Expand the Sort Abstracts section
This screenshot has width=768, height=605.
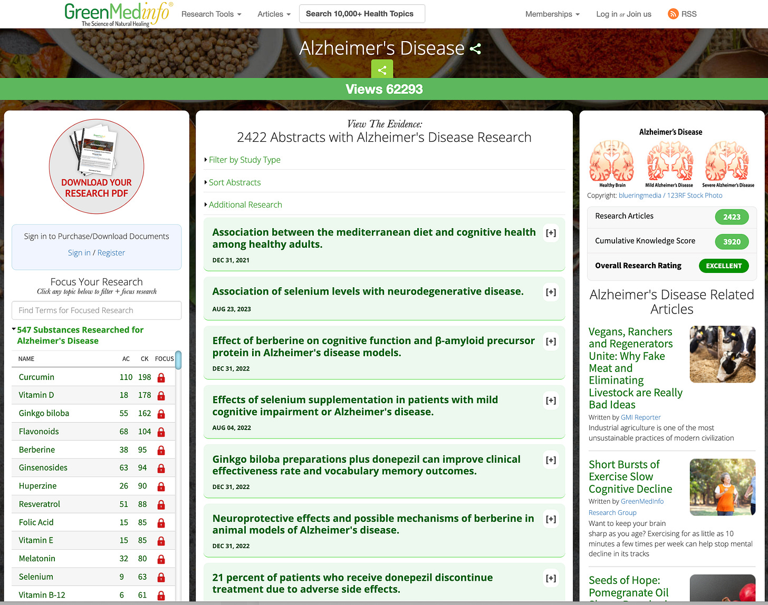click(x=234, y=182)
